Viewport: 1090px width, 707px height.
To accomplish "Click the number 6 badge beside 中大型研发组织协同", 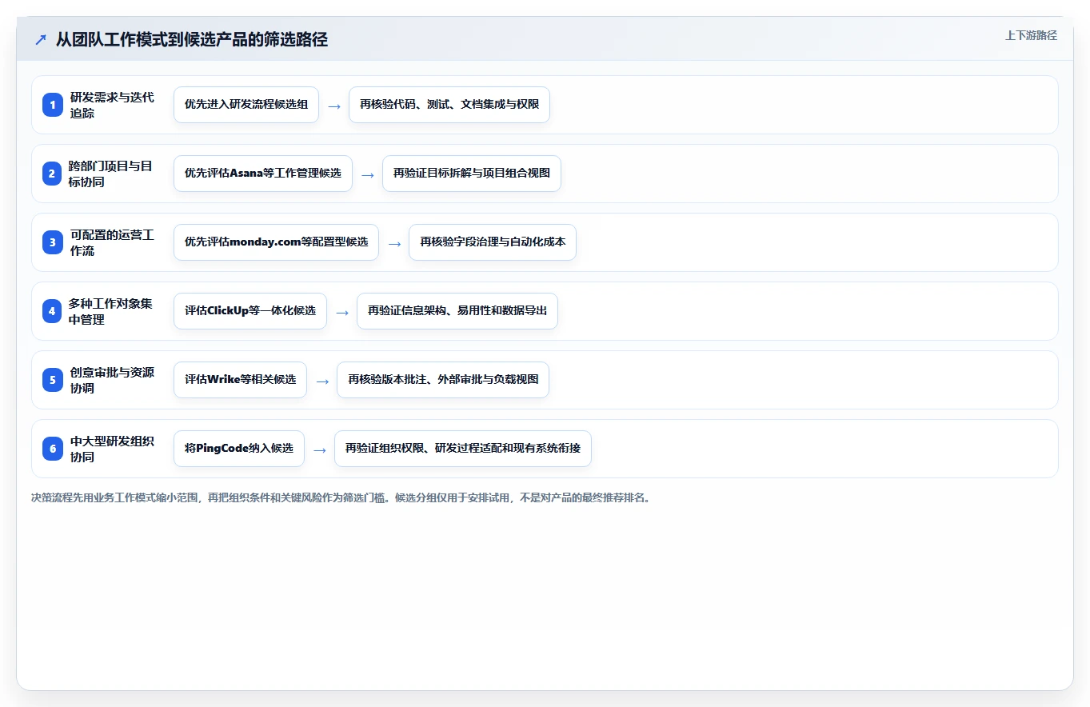I will tap(53, 449).
